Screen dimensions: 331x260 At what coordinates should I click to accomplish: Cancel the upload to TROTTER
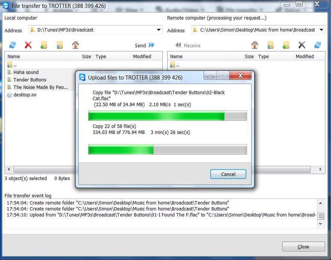tap(228, 174)
